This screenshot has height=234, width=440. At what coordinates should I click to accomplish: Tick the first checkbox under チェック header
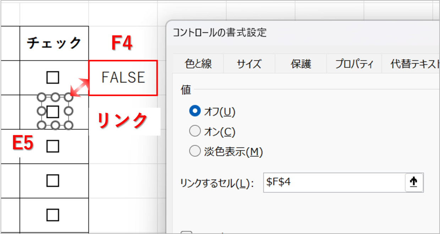pyautogui.click(x=53, y=77)
